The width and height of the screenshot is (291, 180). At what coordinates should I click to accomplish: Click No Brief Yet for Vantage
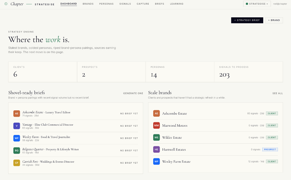(129, 126)
